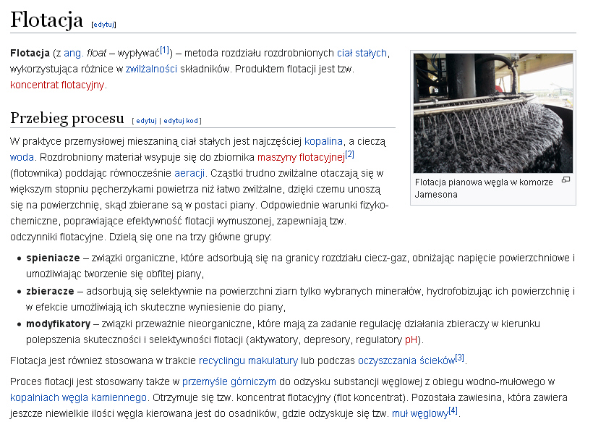Viewport: 593px width, 422px height.
Task: Follow the aeracji link
Action: [189, 173]
